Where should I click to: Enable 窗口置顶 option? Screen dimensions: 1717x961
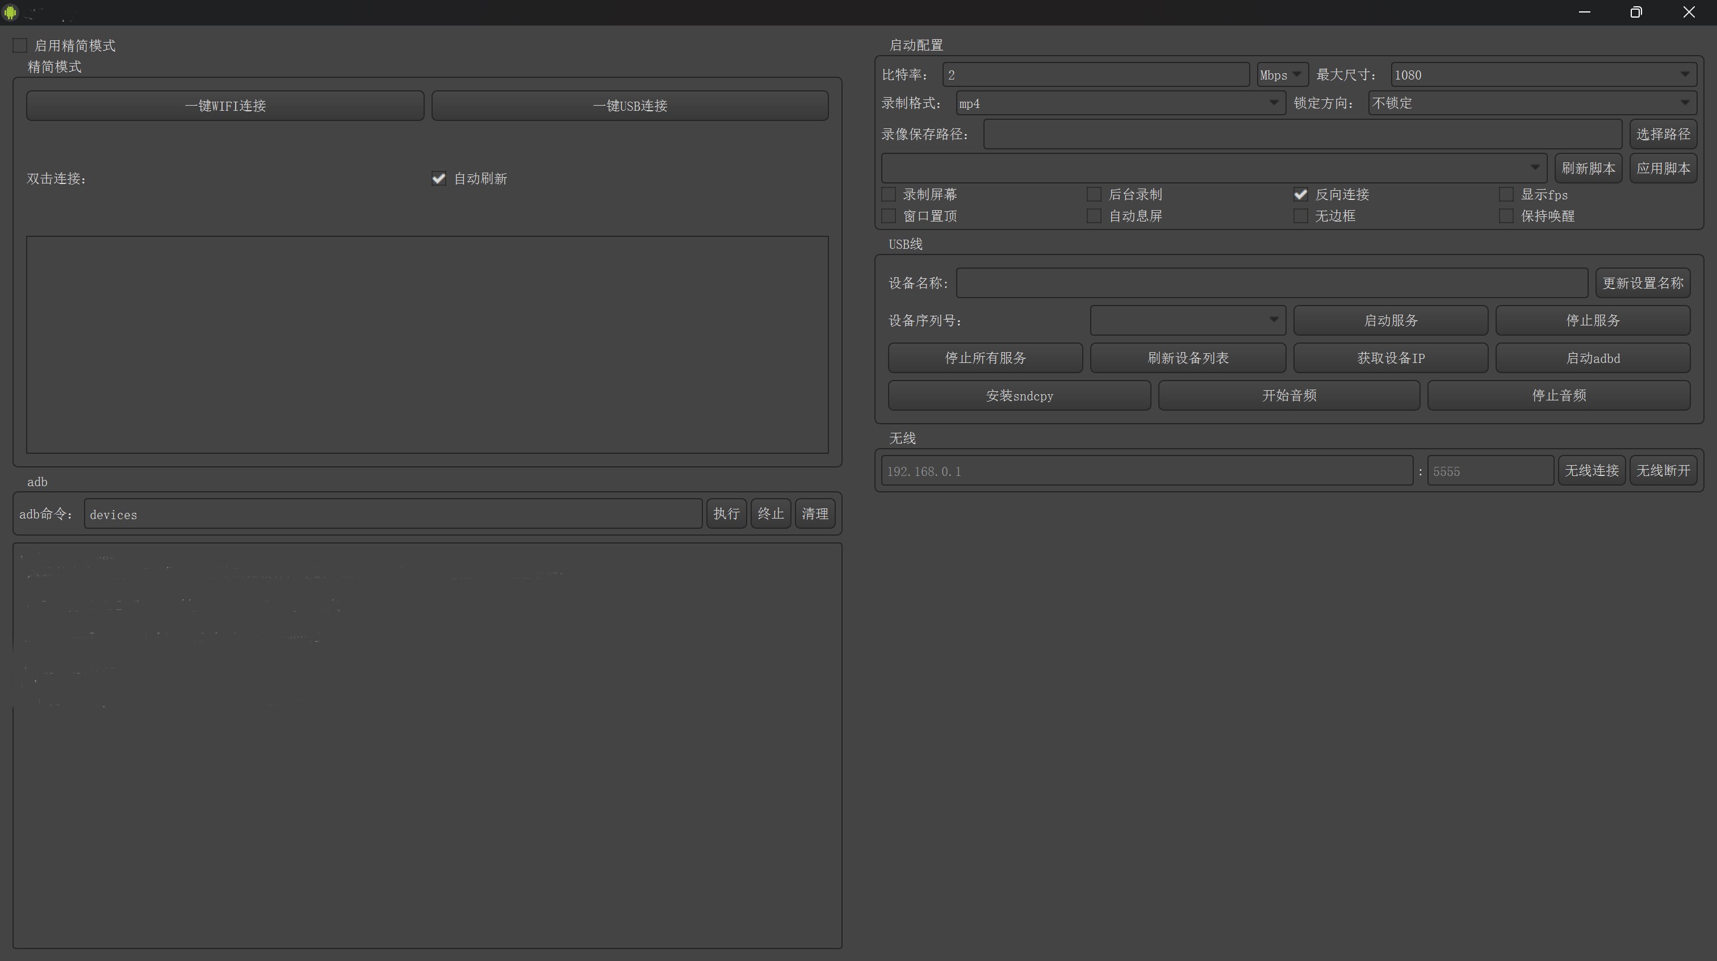889,215
